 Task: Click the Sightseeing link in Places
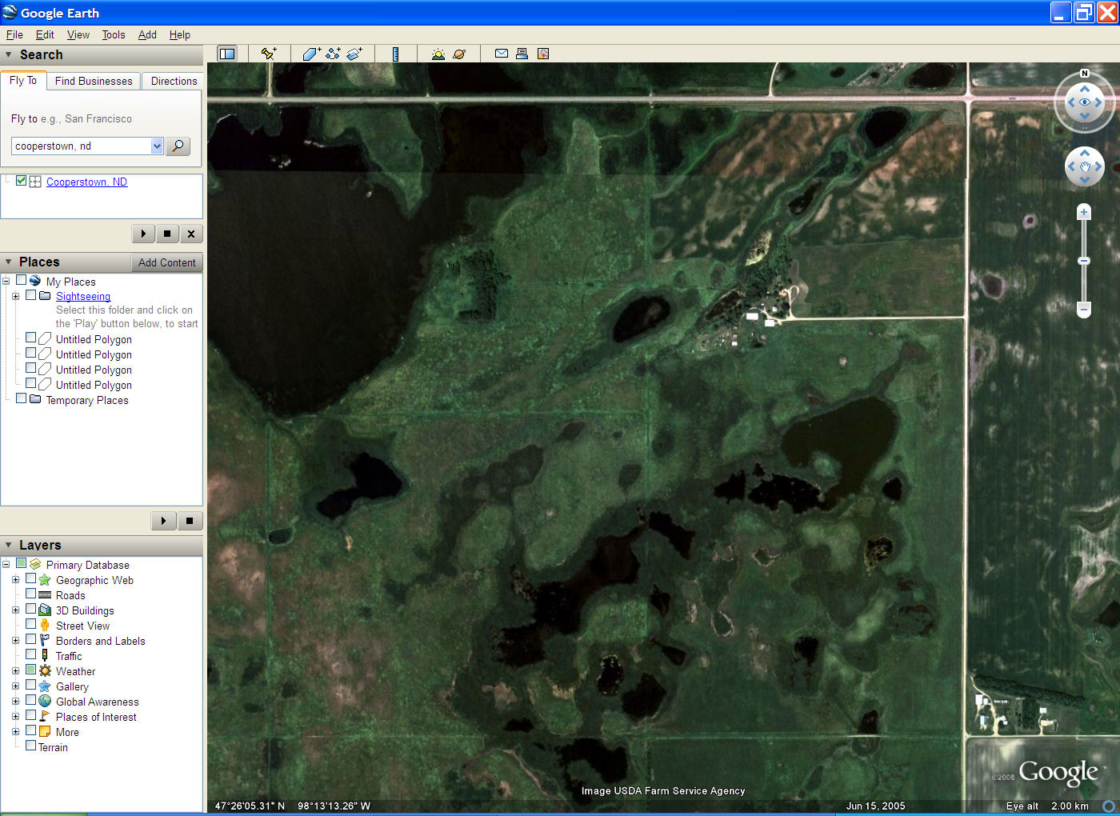[x=83, y=296]
